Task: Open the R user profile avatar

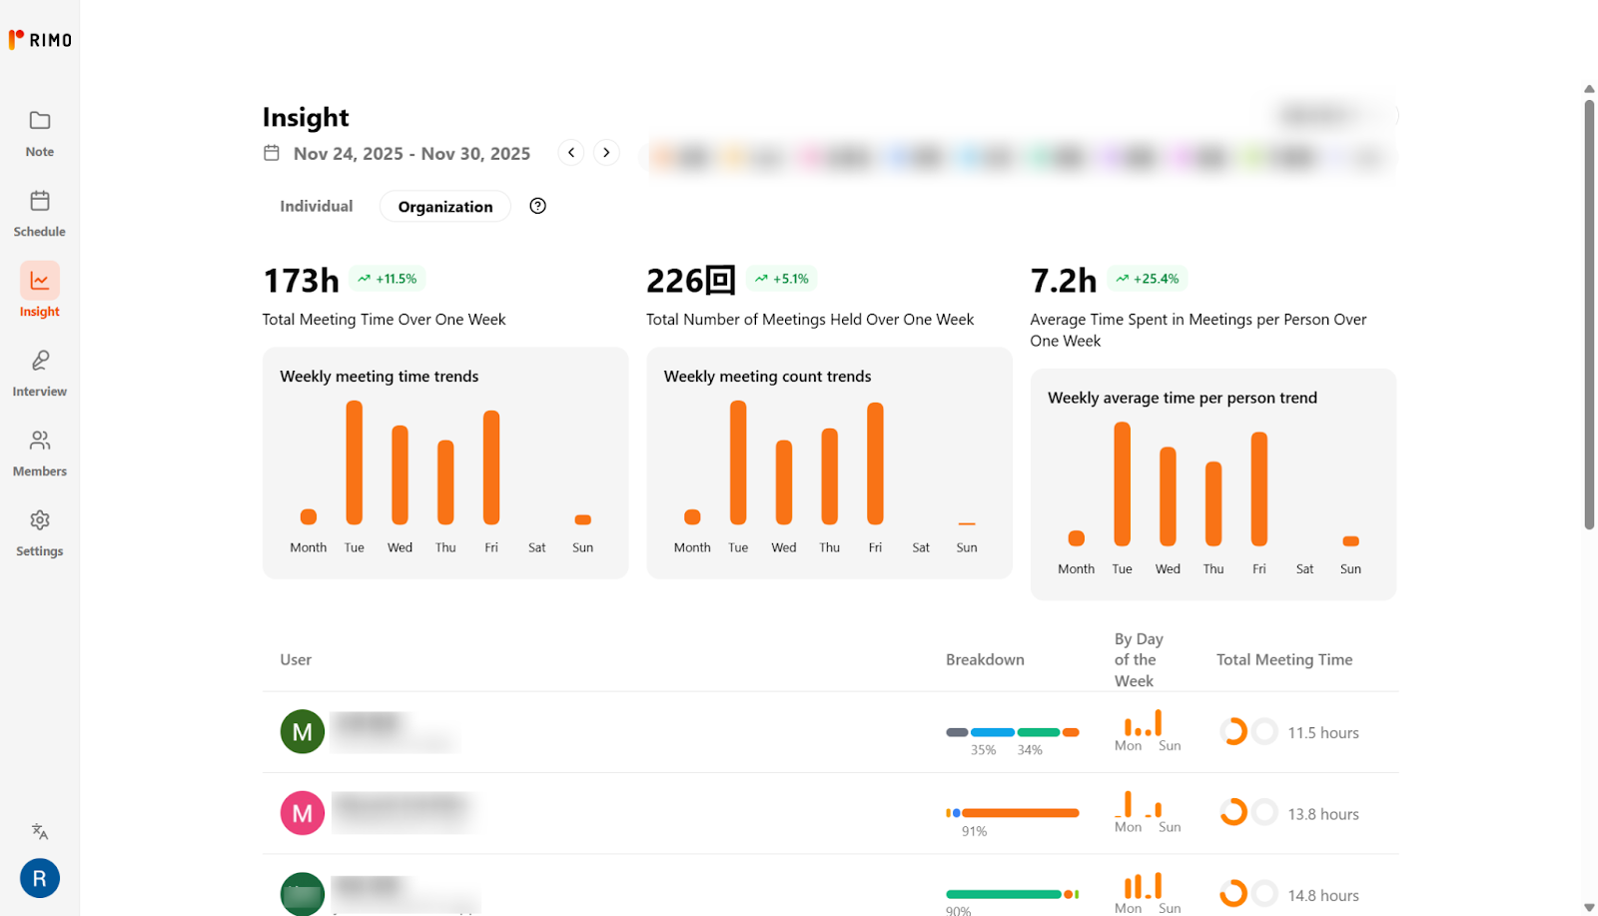Action: point(40,878)
